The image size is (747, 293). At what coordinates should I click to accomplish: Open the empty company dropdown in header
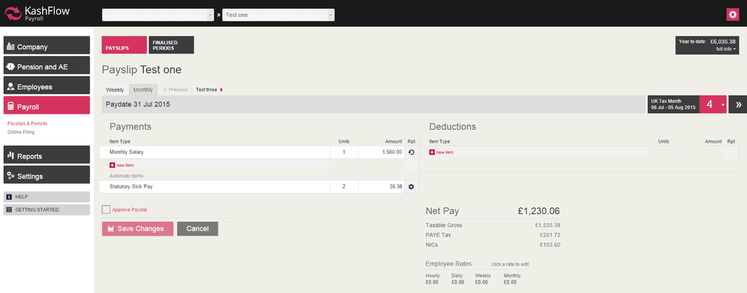point(158,15)
